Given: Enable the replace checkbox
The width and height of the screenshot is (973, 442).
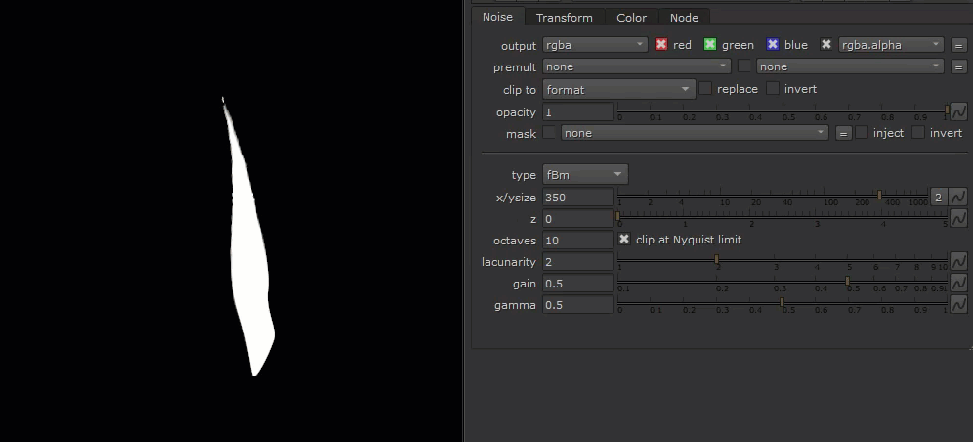Looking at the screenshot, I should tap(705, 89).
